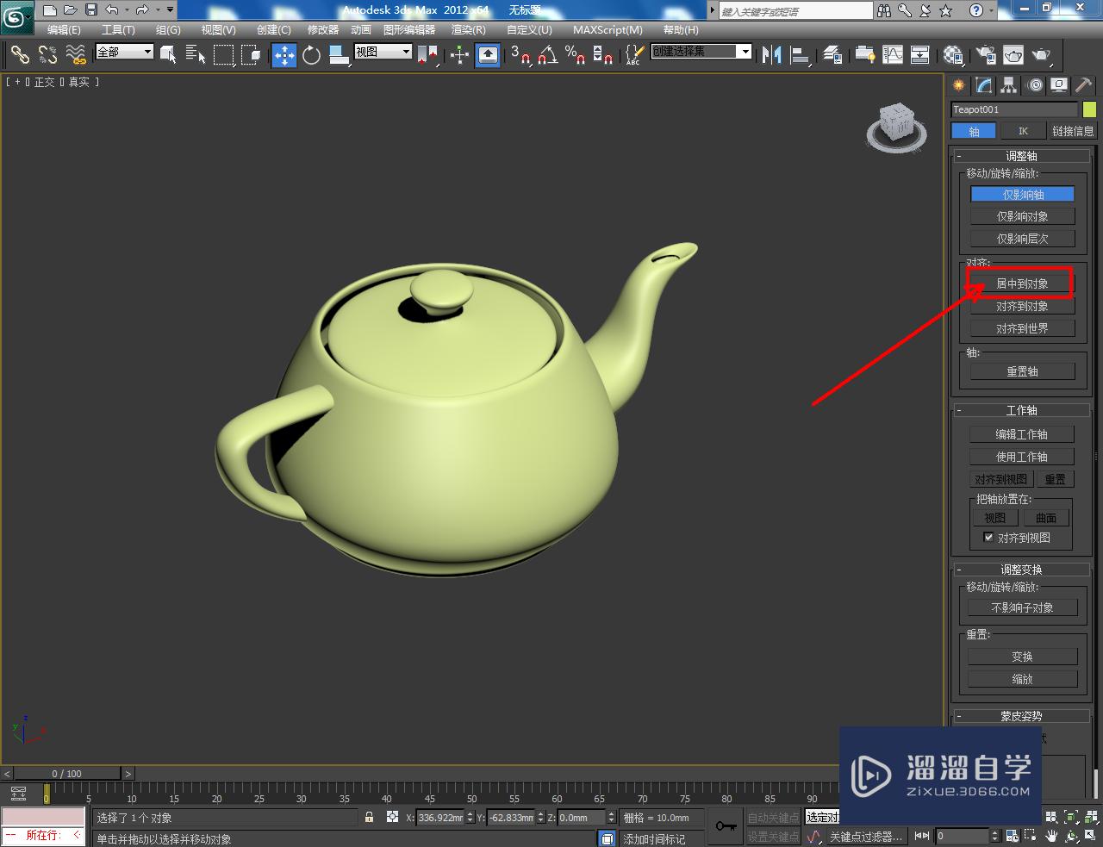Switch to Modify command panel tab
Viewport: 1103px width, 847px height.
983,85
